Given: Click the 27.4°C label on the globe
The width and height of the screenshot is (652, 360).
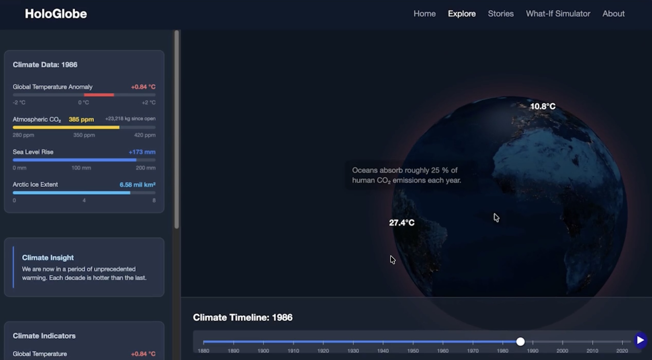Looking at the screenshot, I should [x=401, y=223].
